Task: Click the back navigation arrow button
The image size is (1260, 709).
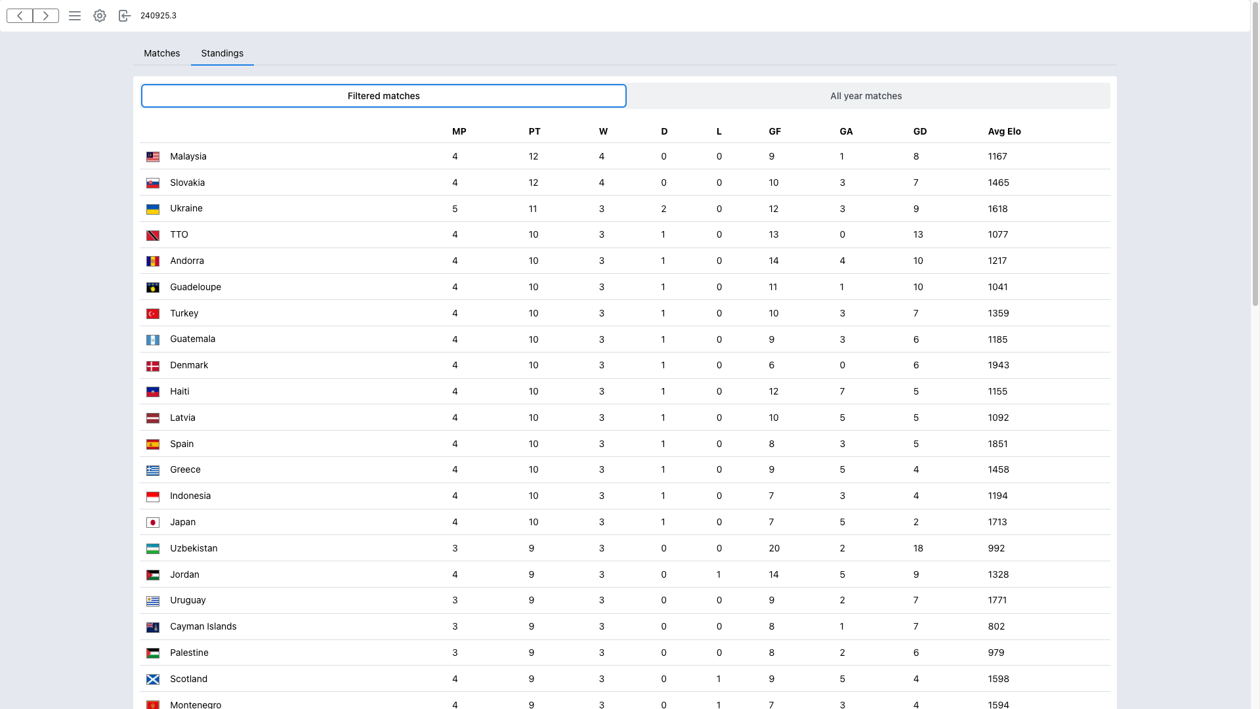Action: (20, 16)
